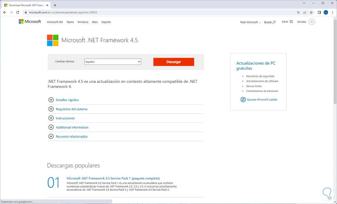The width and height of the screenshot is (337, 204).
Task: Click the Service Packs bullet text
Action: [x=254, y=86]
